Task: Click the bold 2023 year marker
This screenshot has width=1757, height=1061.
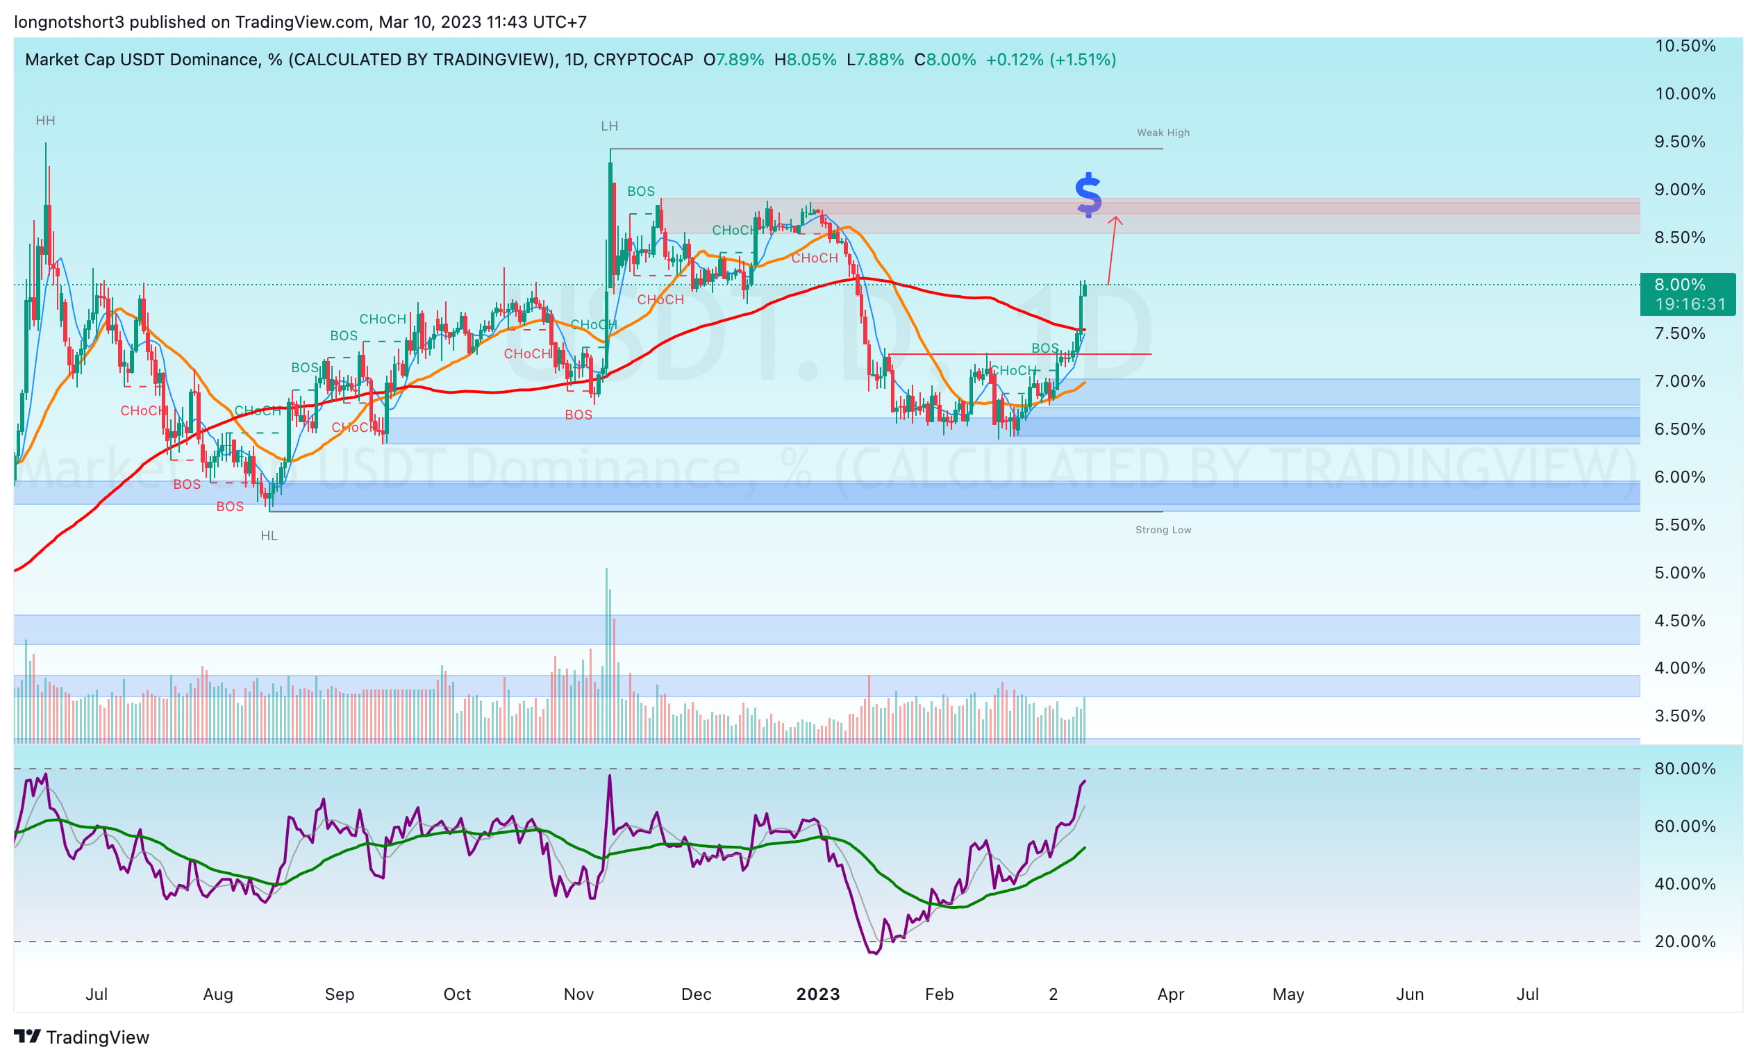Action: coord(818,994)
